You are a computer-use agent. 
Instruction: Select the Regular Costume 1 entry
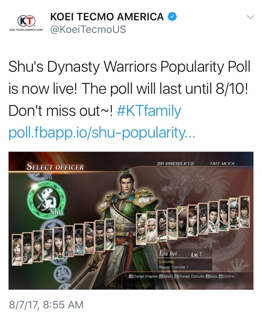coord(174,267)
